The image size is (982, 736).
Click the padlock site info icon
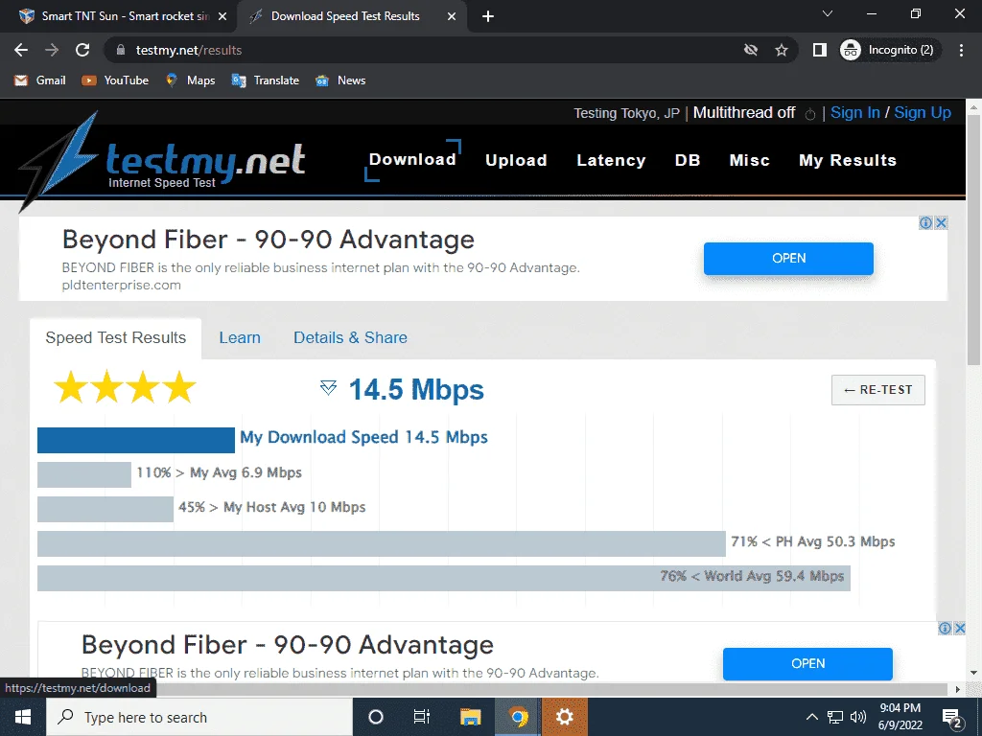pyautogui.click(x=122, y=50)
